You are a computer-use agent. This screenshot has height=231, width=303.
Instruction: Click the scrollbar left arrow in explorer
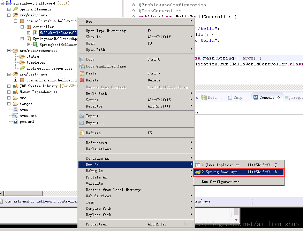1,193
